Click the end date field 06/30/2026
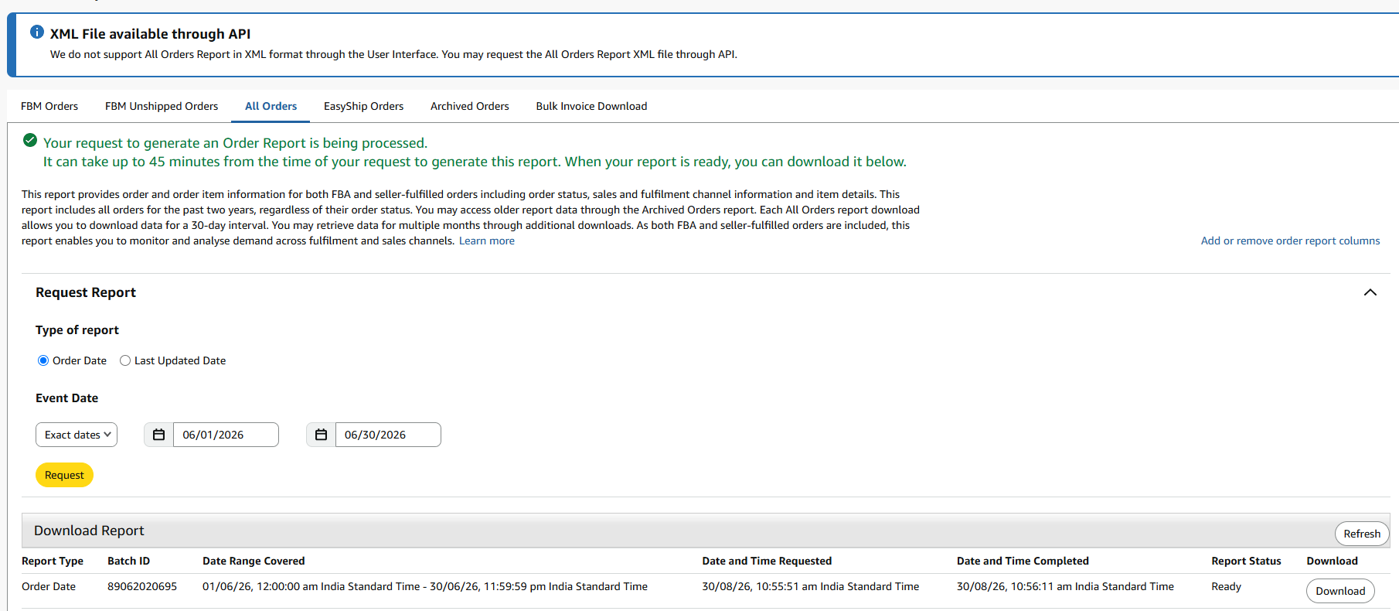Viewport: 1399px width, 611px height. tap(388, 435)
